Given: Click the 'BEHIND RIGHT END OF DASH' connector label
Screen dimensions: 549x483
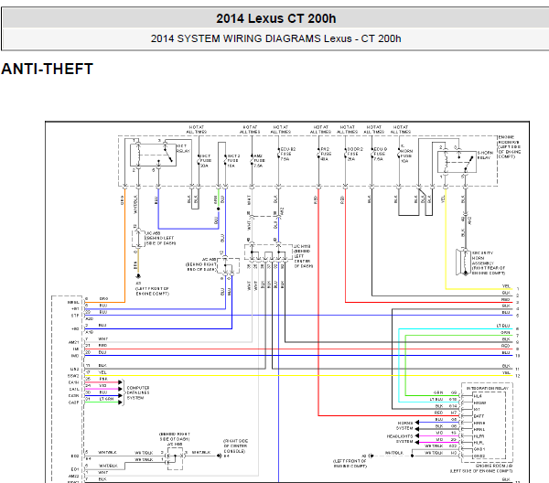Looking at the screenshot, I should (x=201, y=264).
